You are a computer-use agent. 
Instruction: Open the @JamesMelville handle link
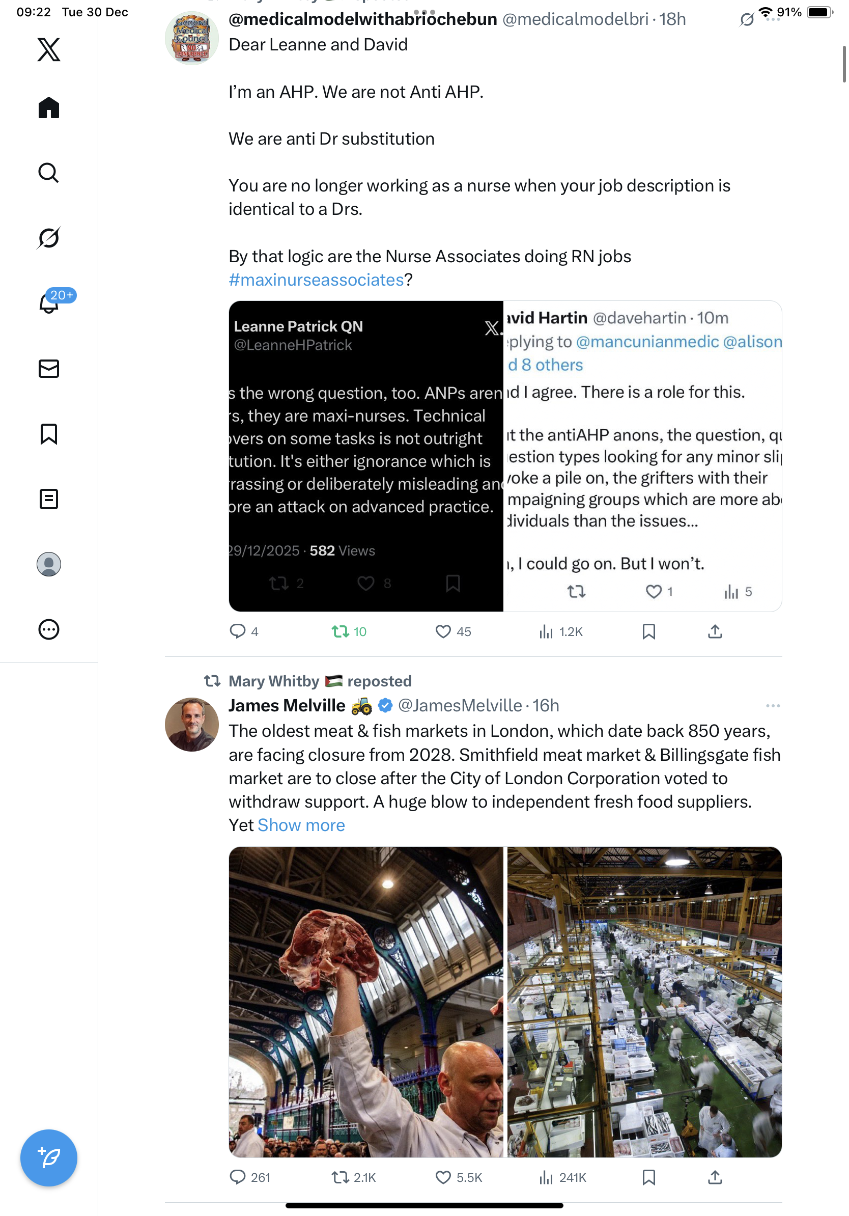pyautogui.click(x=460, y=705)
